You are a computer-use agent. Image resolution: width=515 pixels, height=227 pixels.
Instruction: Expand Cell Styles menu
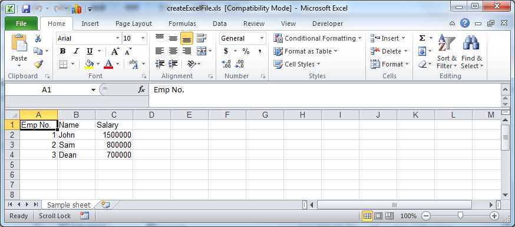[296, 64]
